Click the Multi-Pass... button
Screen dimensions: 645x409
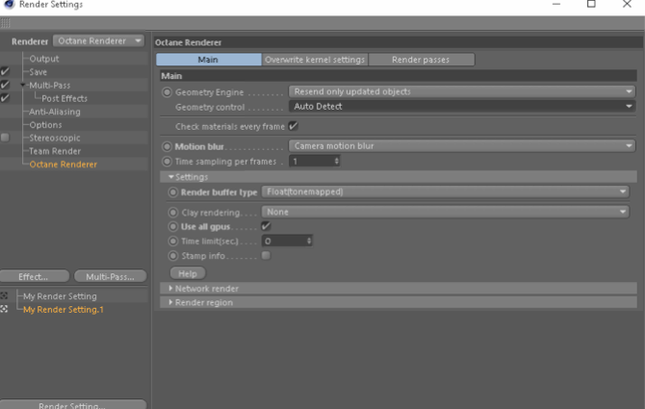tap(111, 276)
